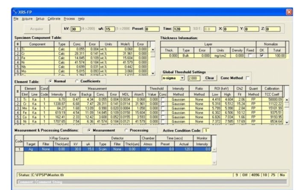The image size is (299, 190).
Task: Select the Coefficients radio button
Action: tap(76, 81)
